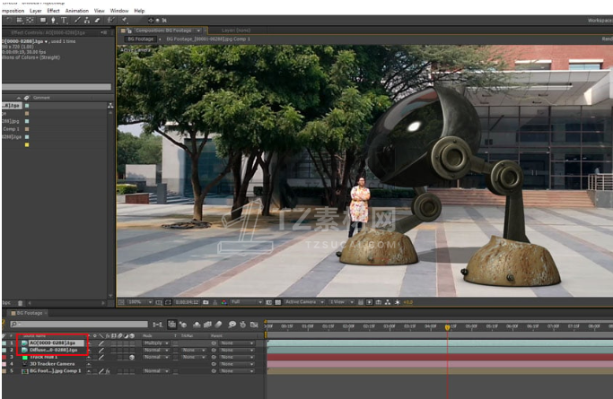The height and width of the screenshot is (399, 613).
Task: Select the Eraser tool
Action: (97, 20)
